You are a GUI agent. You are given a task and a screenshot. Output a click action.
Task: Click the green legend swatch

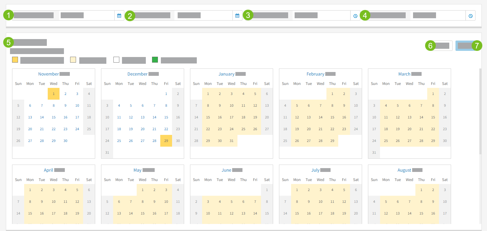click(155, 60)
